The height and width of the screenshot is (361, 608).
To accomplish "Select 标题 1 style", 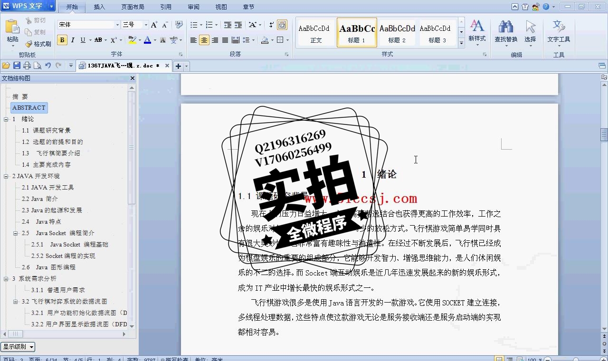I will click(x=357, y=32).
